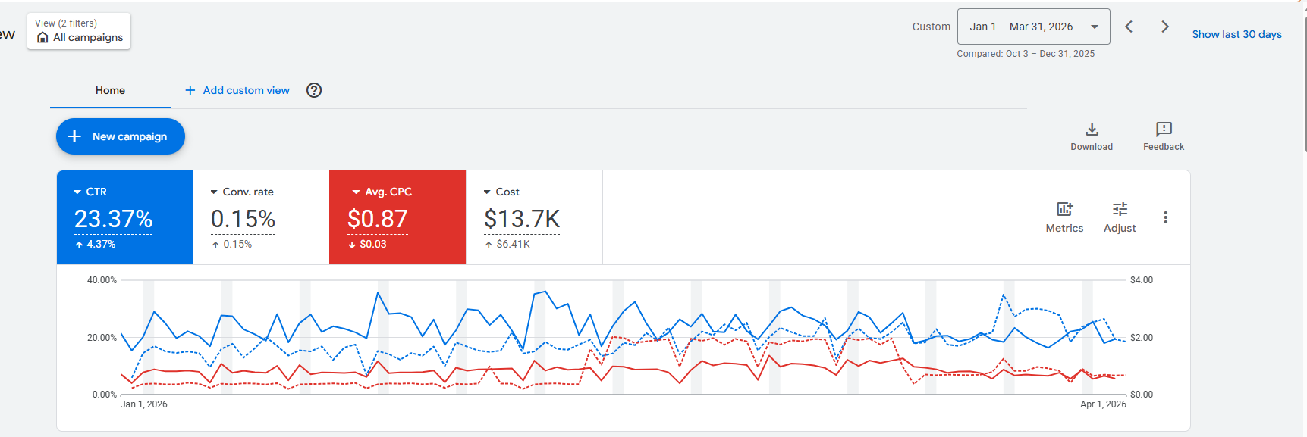This screenshot has width=1307, height=437.
Task: Click the CTR change 4.37%
Action: pos(101,245)
